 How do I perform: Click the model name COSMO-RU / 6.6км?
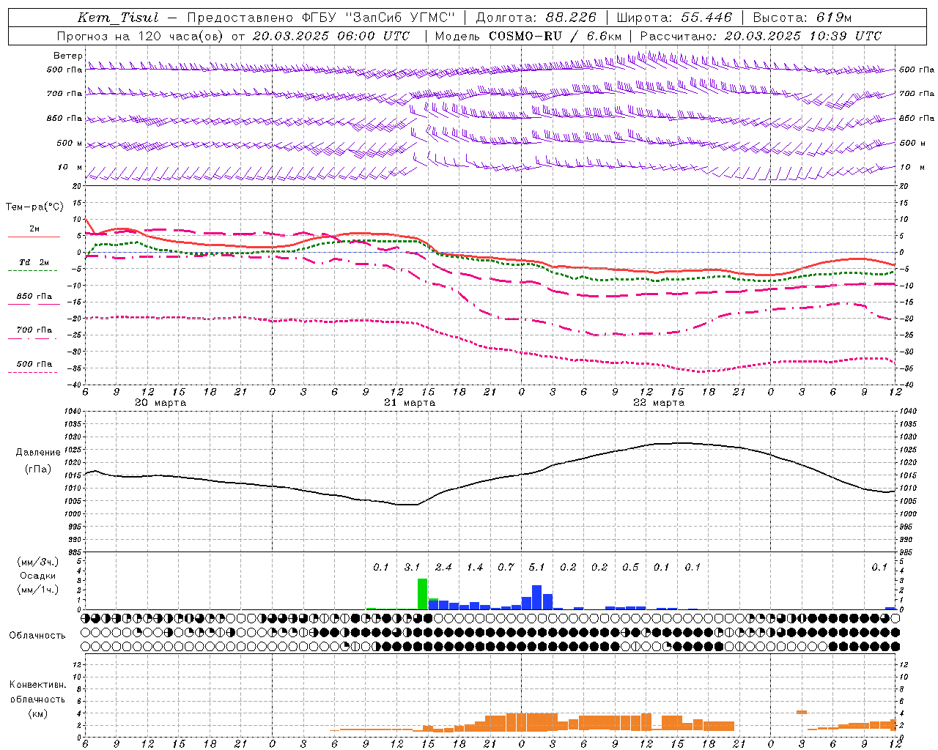tap(555, 36)
